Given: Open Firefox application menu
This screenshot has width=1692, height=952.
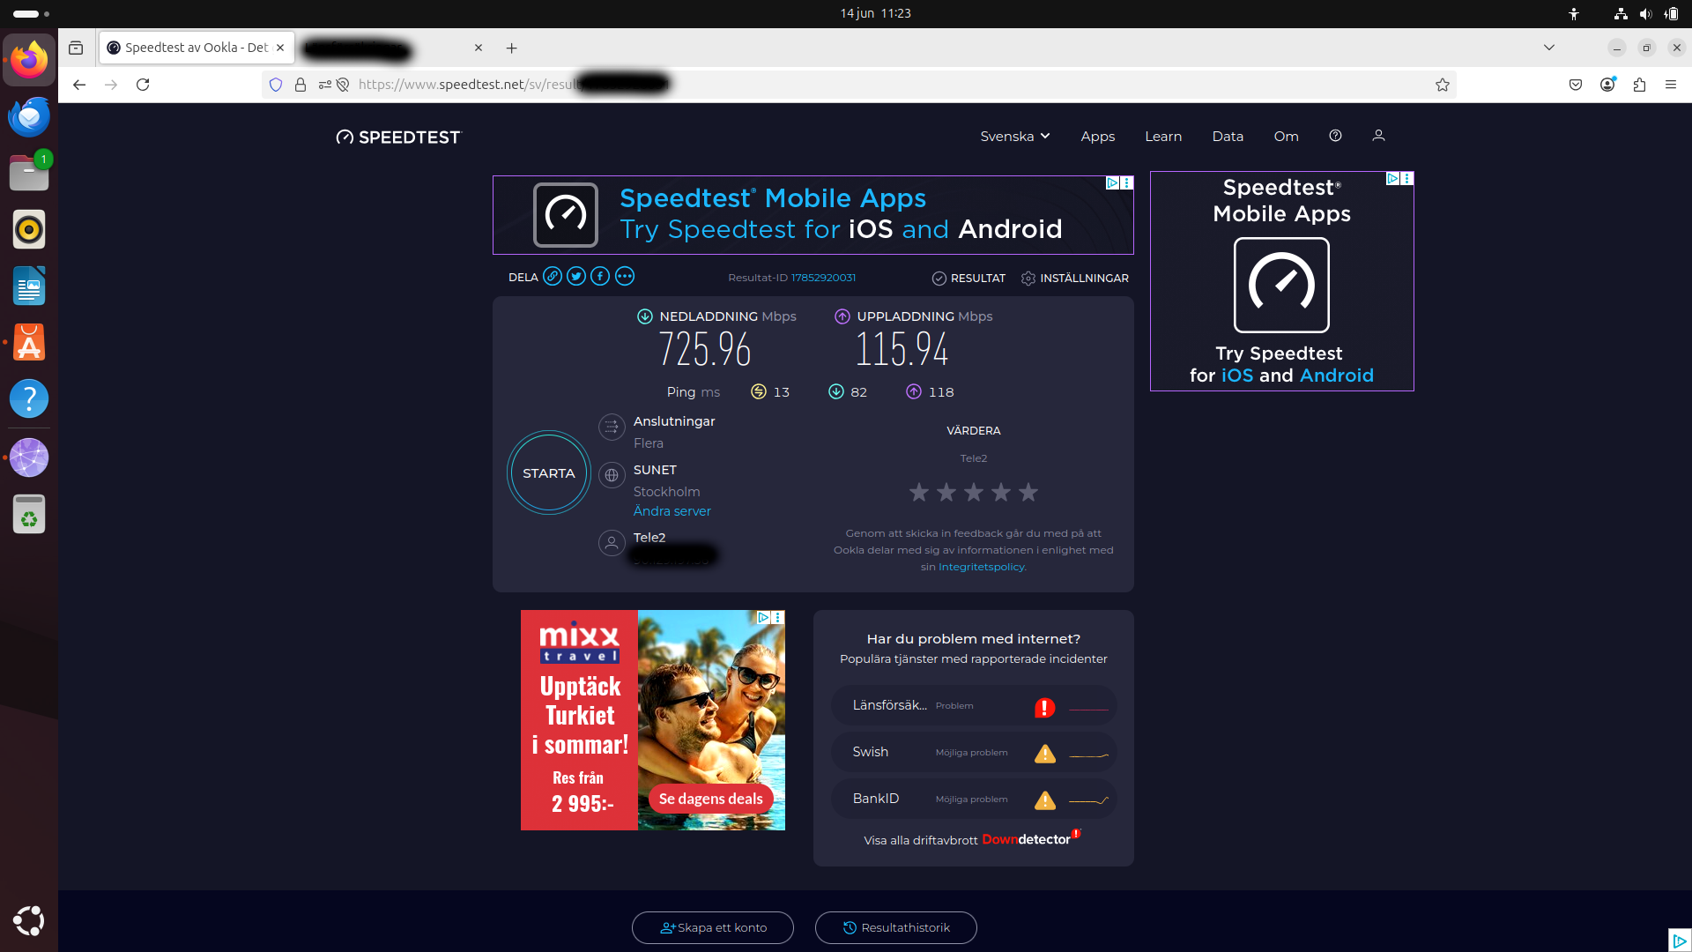Looking at the screenshot, I should [x=1671, y=85].
